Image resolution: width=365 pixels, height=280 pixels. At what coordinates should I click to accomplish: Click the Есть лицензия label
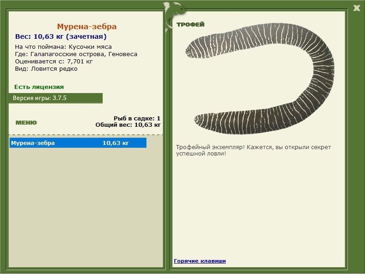click(39, 87)
